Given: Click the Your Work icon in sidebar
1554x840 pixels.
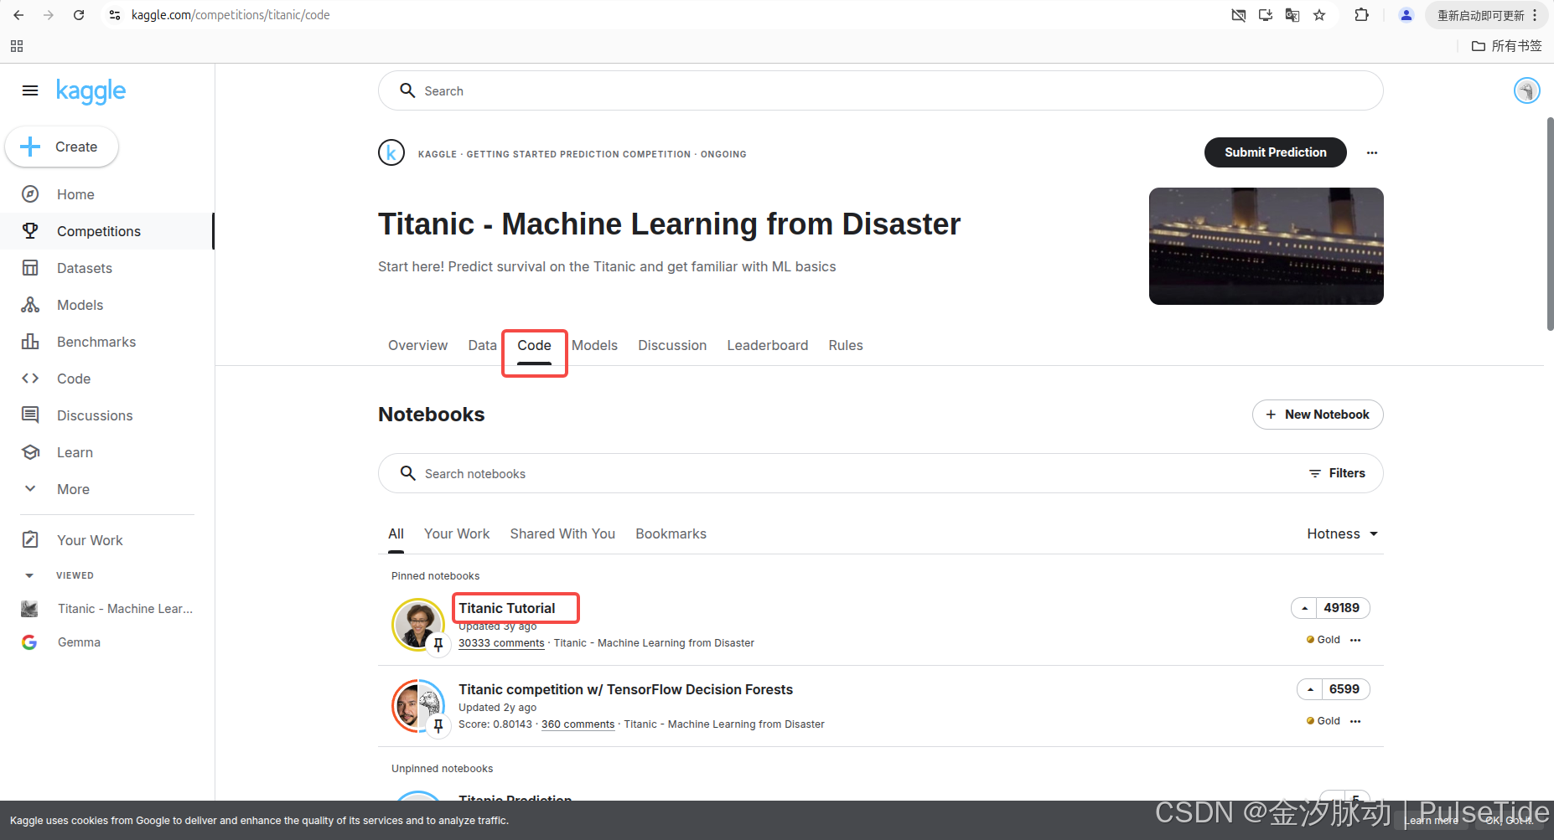Looking at the screenshot, I should pos(30,540).
